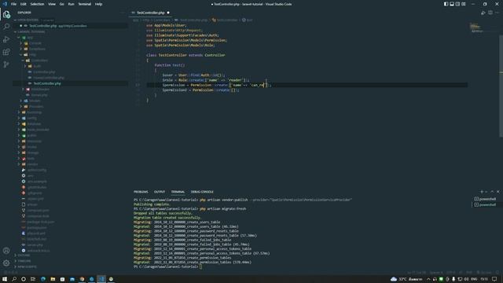Open the Accounts menu icon

pyautogui.click(x=6, y=251)
